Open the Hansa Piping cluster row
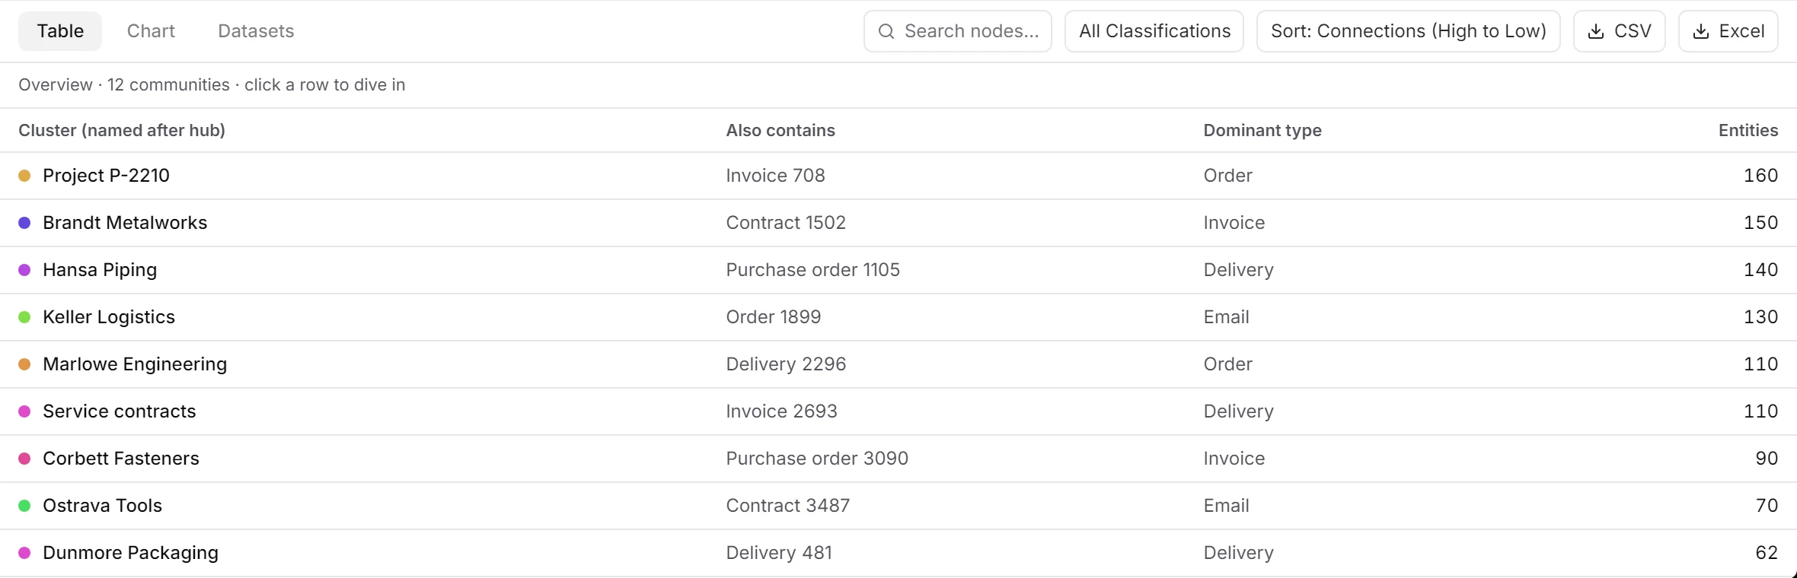 click(898, 270)
